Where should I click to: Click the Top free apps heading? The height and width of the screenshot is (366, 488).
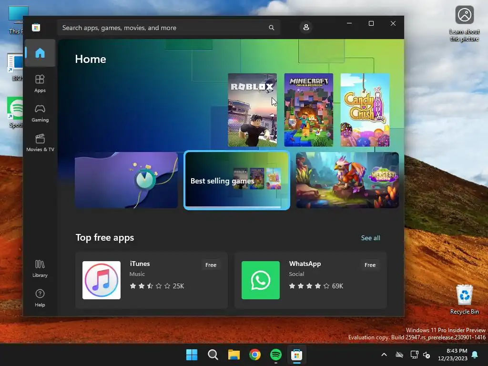click(x=105, y=238)
